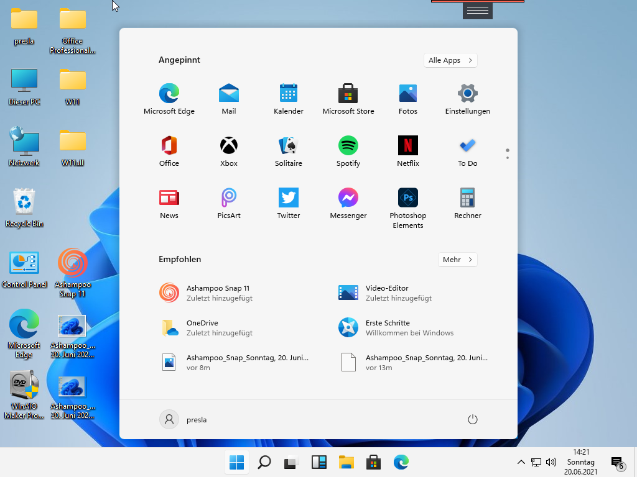The width and height of the screenshot is (637, 477).
Task: Open Microsoft Edge from pinned apps
Action: 169,99
